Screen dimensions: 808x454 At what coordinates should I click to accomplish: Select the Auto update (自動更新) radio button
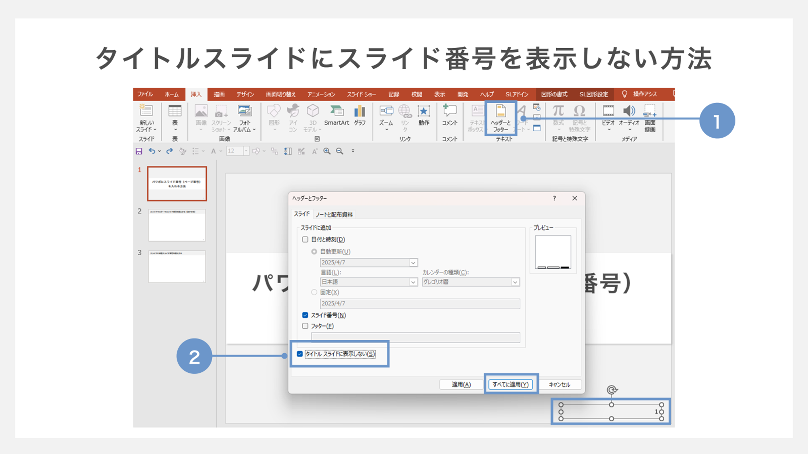314,252
